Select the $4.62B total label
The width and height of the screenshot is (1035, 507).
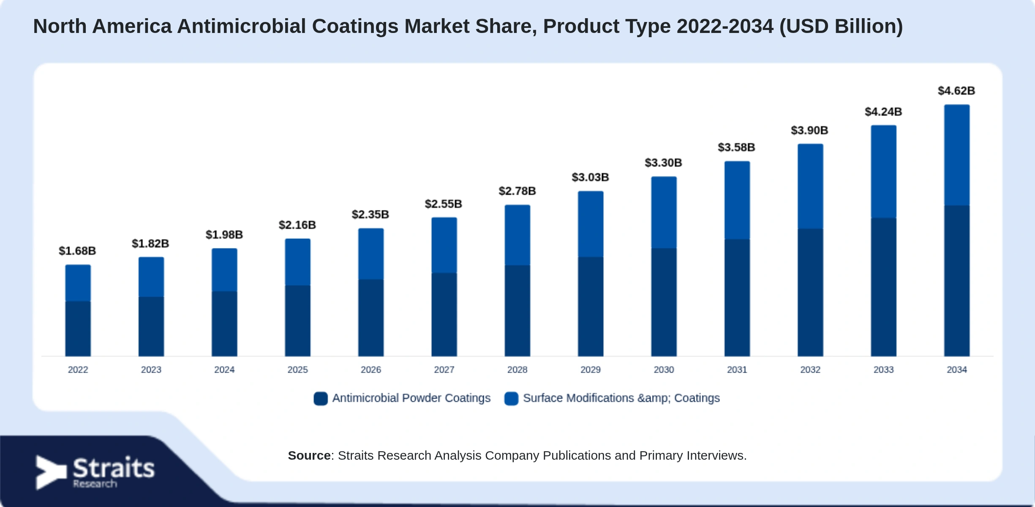click(957, 90)
